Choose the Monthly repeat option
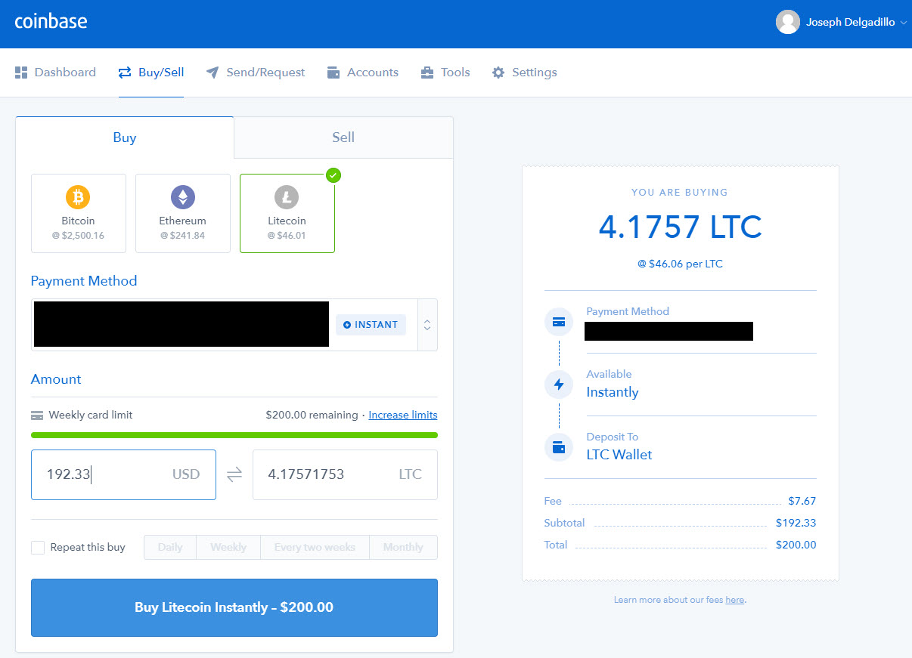The height and width of the screenshot is (658, 912). point(403,548)
